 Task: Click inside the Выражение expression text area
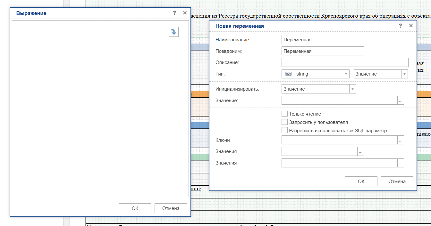point(100,109)
